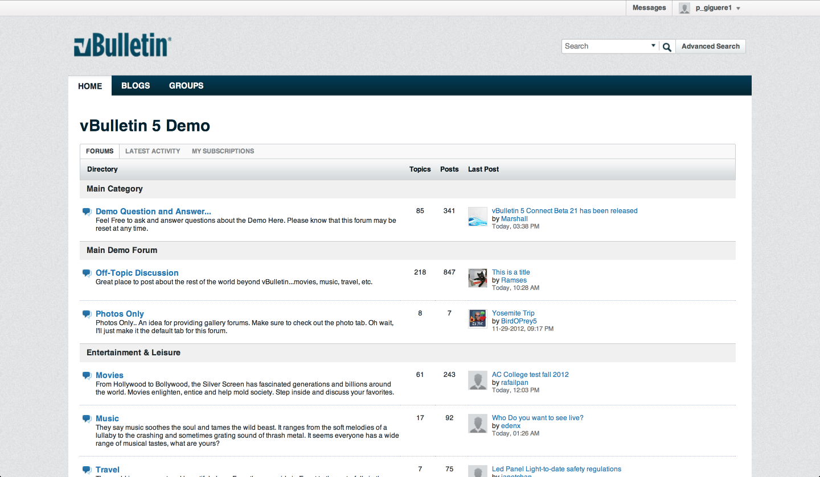Click the p_giguere1 user avatar icon
Screen dimensions: 820x477
click(684, 8)
